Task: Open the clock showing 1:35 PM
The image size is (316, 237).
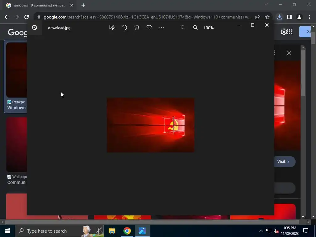Action: (x=290, y=231)
